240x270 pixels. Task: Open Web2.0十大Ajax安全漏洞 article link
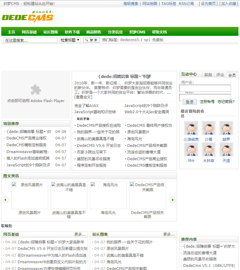pos(147,112)
